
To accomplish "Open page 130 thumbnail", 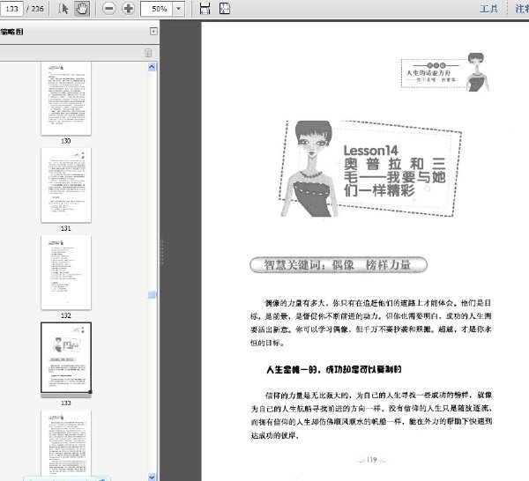I will coord(66,99).
